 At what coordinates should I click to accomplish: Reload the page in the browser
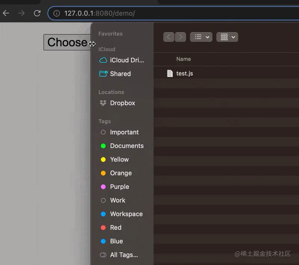(37, 13)
